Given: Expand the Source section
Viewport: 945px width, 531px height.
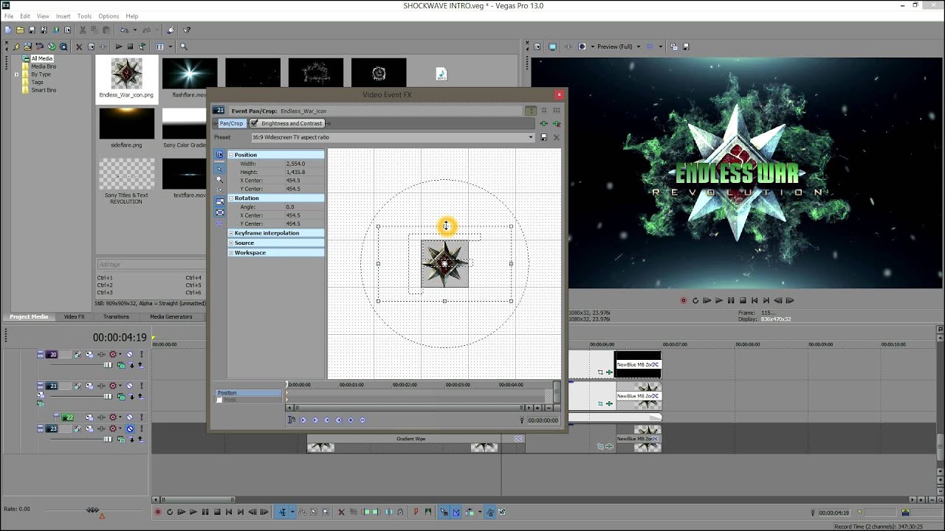Looking at the screenshot, I should coord(231,243).
